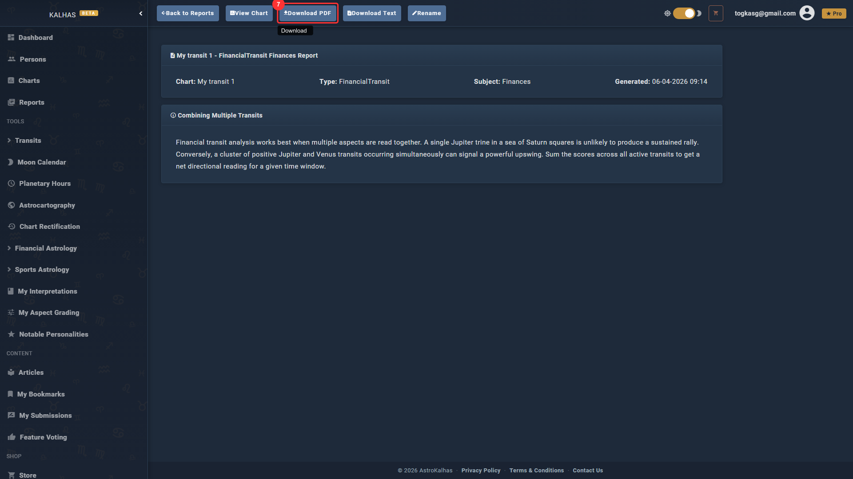Open the Astrocartography globe icon
This screenshot has height=479, width=853.
click(x=11, y=205)
